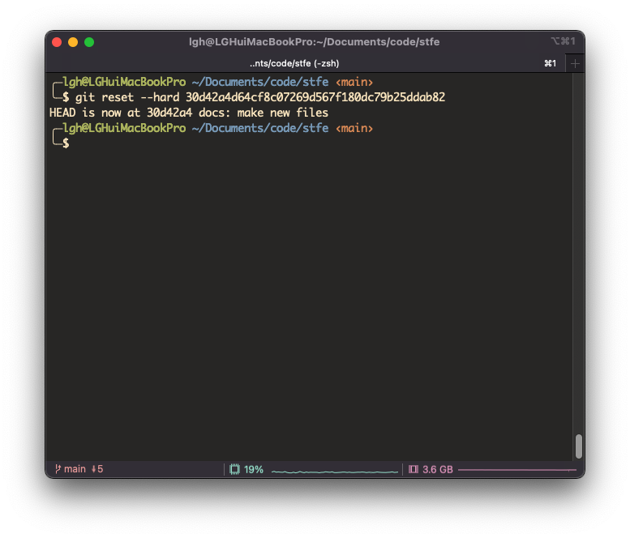The width and height of the screenshot is (630, 538).
Task: Click the window title lgh@LGHuiMacBookPro:~/Documents/code/stfe
Action: click(315, 42)
